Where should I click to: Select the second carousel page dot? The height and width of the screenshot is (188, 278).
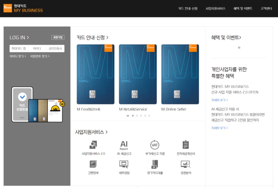click(137, 116)
